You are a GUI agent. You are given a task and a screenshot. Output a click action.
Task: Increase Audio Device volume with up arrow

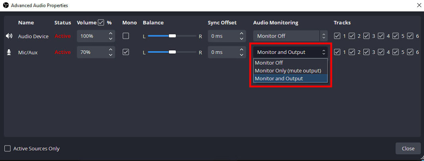(110, 33)
